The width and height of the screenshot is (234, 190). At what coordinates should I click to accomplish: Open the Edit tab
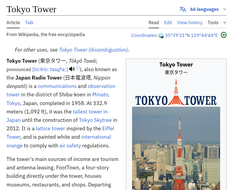pyautogui.click(x=168, y=23)
